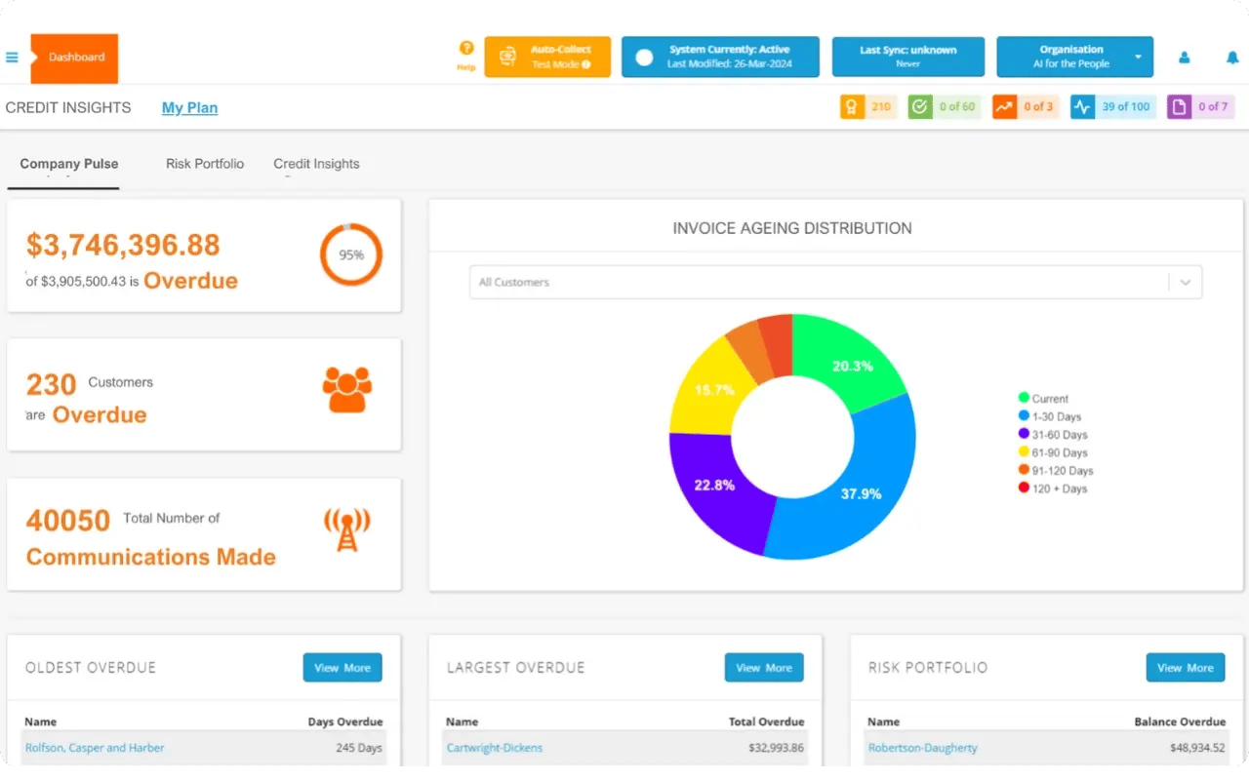This screenshot has width=1249, height=780.
Task: Click View More in Largest Overdue
Action: click(764, 668)
